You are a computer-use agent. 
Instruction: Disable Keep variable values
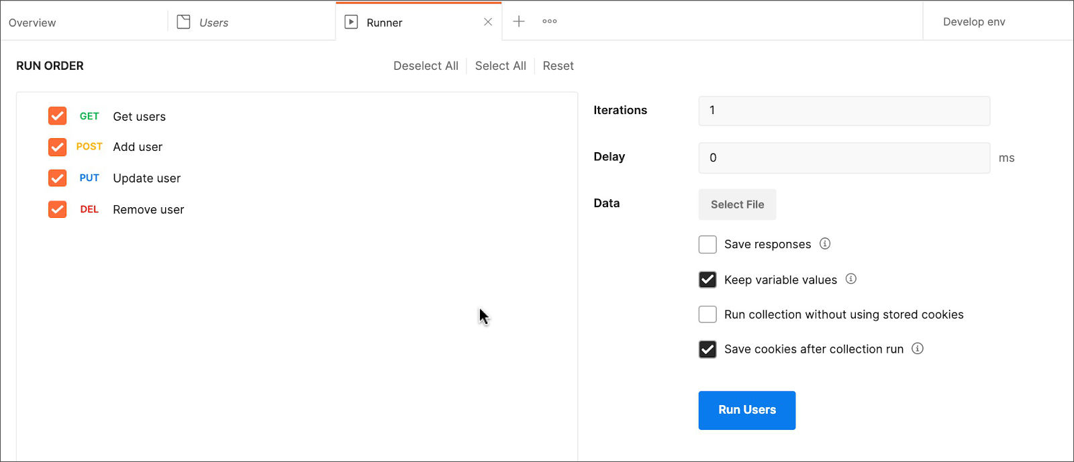click(x=707, y=280)
